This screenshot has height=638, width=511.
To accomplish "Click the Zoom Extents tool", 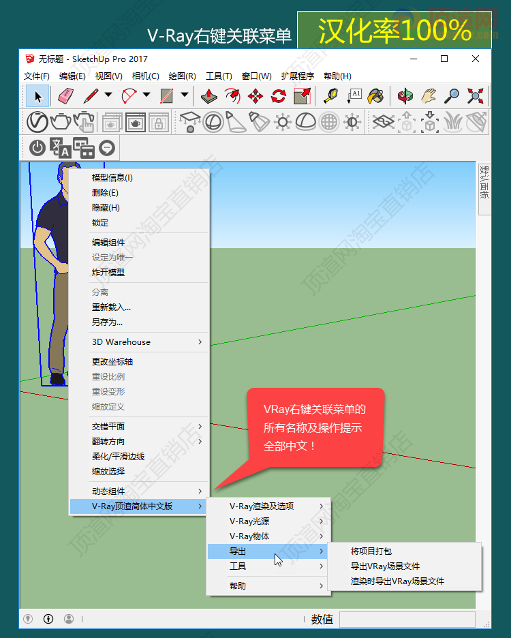I will pos(475,96).
